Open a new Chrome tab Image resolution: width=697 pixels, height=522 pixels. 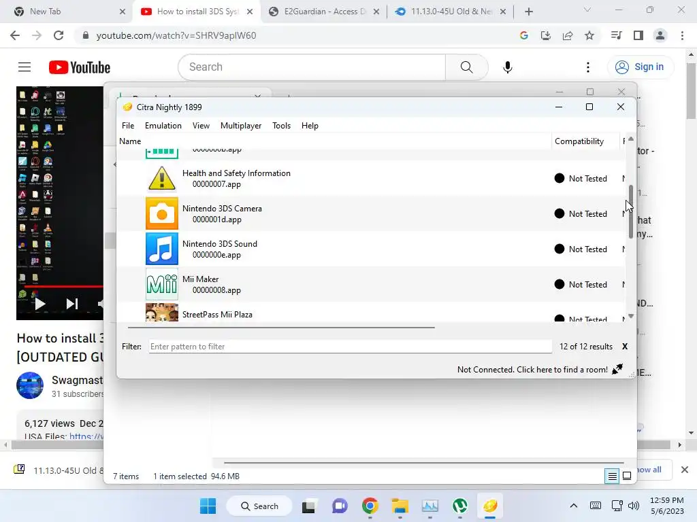(x=528, y=12)
